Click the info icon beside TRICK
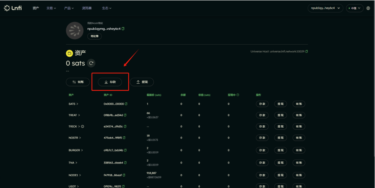This screenshot has width=375, height=188. tap(83, 127)
